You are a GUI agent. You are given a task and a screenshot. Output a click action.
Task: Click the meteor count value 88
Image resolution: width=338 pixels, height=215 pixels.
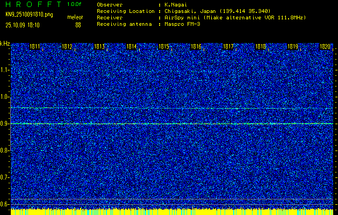[78, 25]
